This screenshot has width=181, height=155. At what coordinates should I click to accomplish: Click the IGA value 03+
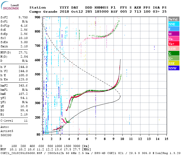[x=156, y=12]
